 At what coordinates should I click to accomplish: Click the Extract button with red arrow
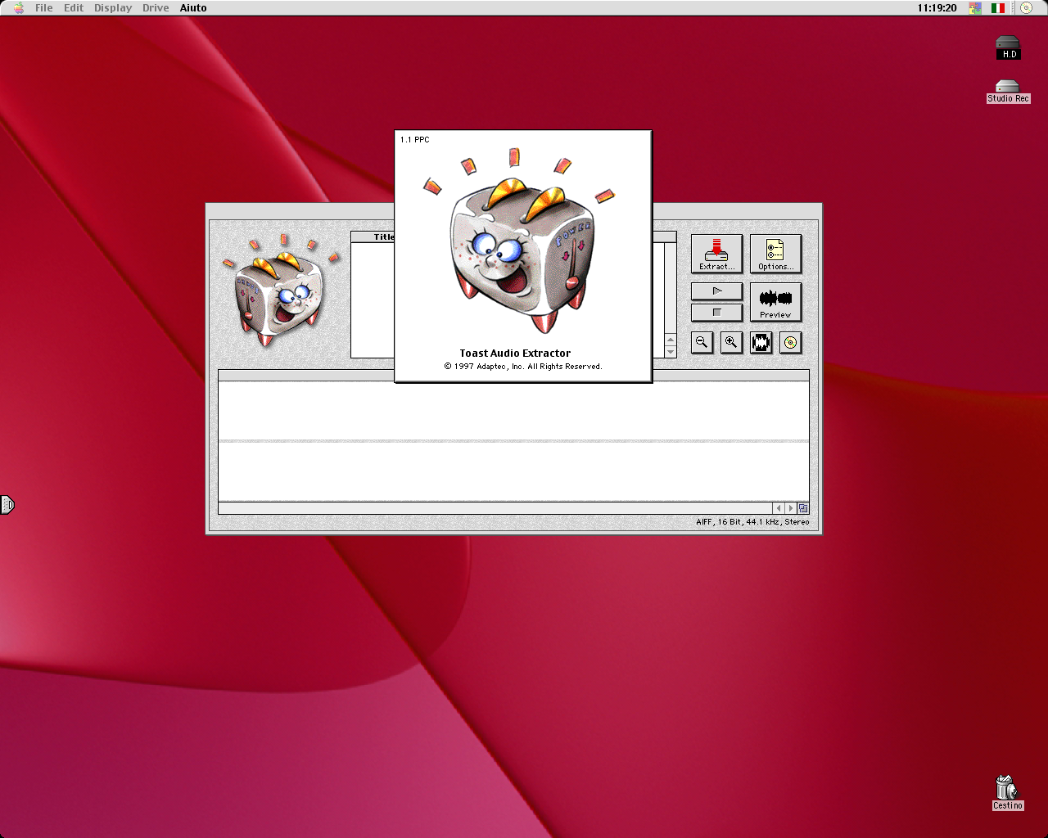716,254
